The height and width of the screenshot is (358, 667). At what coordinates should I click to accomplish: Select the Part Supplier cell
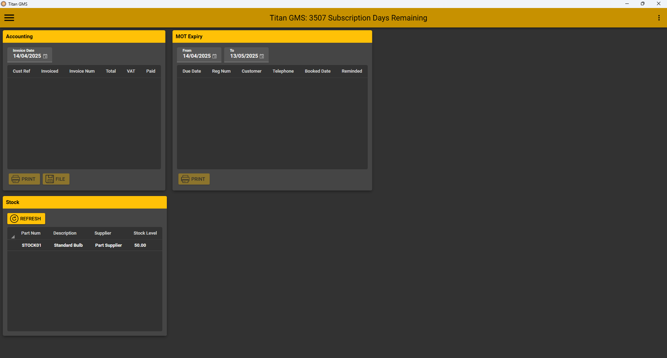[108, 245]
